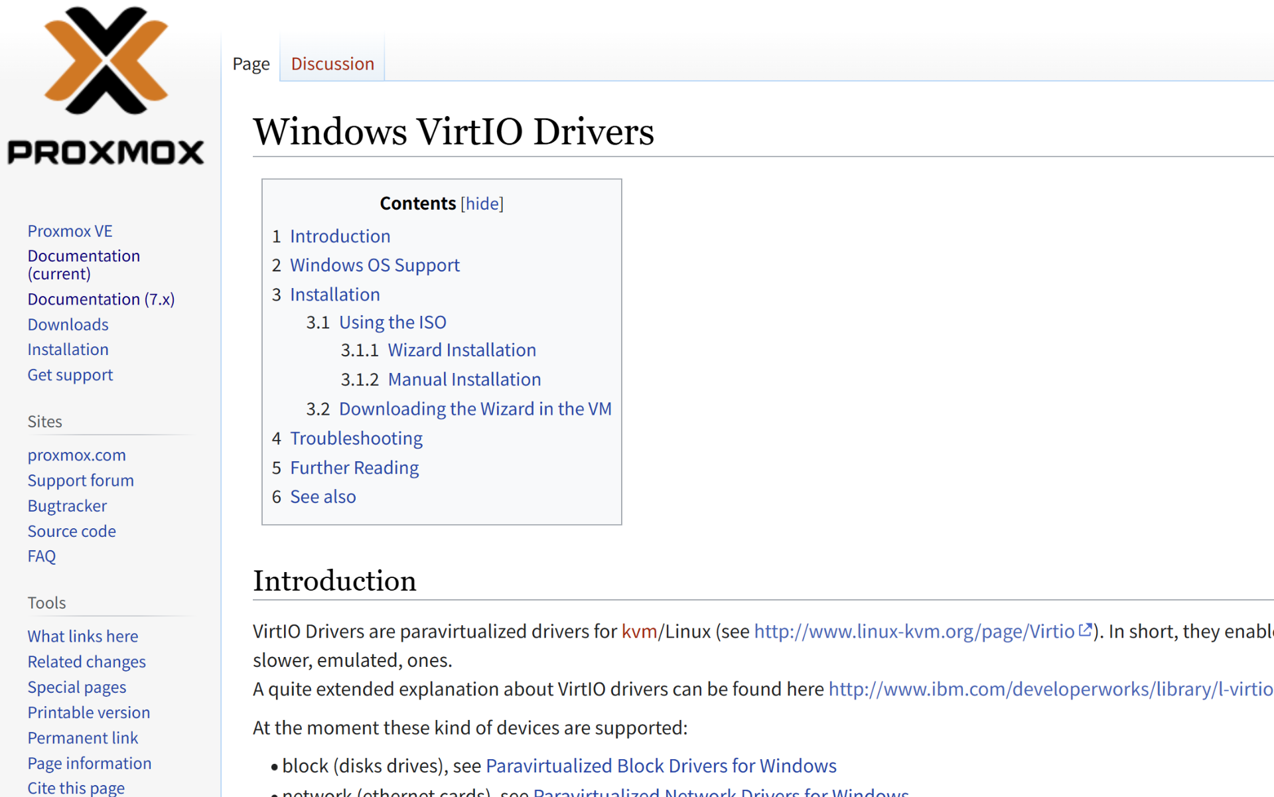1274x797 pixels.
Task: Switch to the Discussion tab
Action: click(332, 64)
